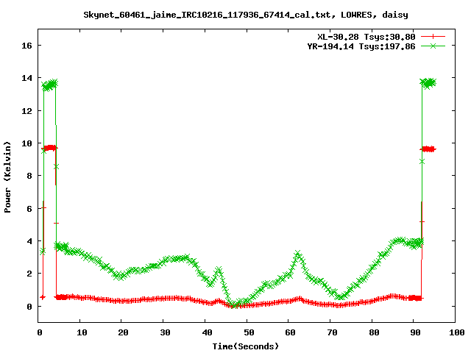Click the y-axis tick label 6
Screen dimensions: 471x353
point(29,209)
